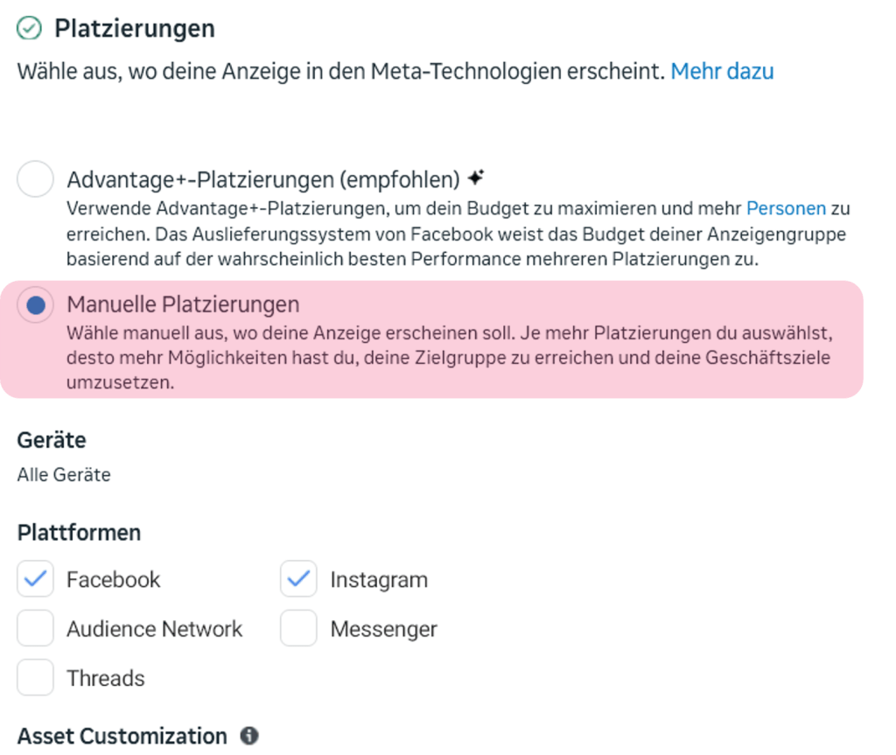Click the Geräte section header
Image resolution: width=896 pixels, height=755 pixels.
pyautogui.click(x=50, y=439)
